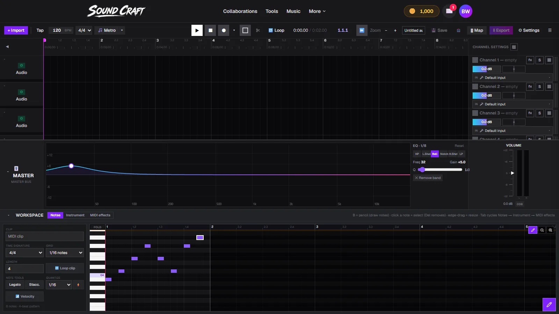Tap tempo with Tap button
The height and width of the screenshot is (314, 559).
pos(40,30)
